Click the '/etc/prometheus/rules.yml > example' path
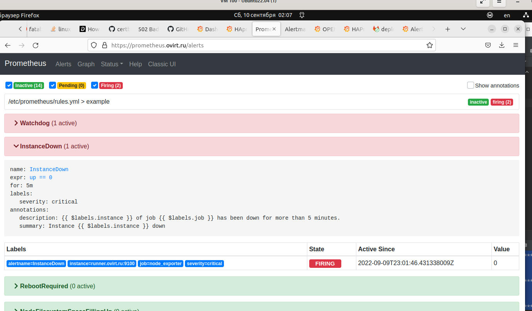 click(59, 102)
